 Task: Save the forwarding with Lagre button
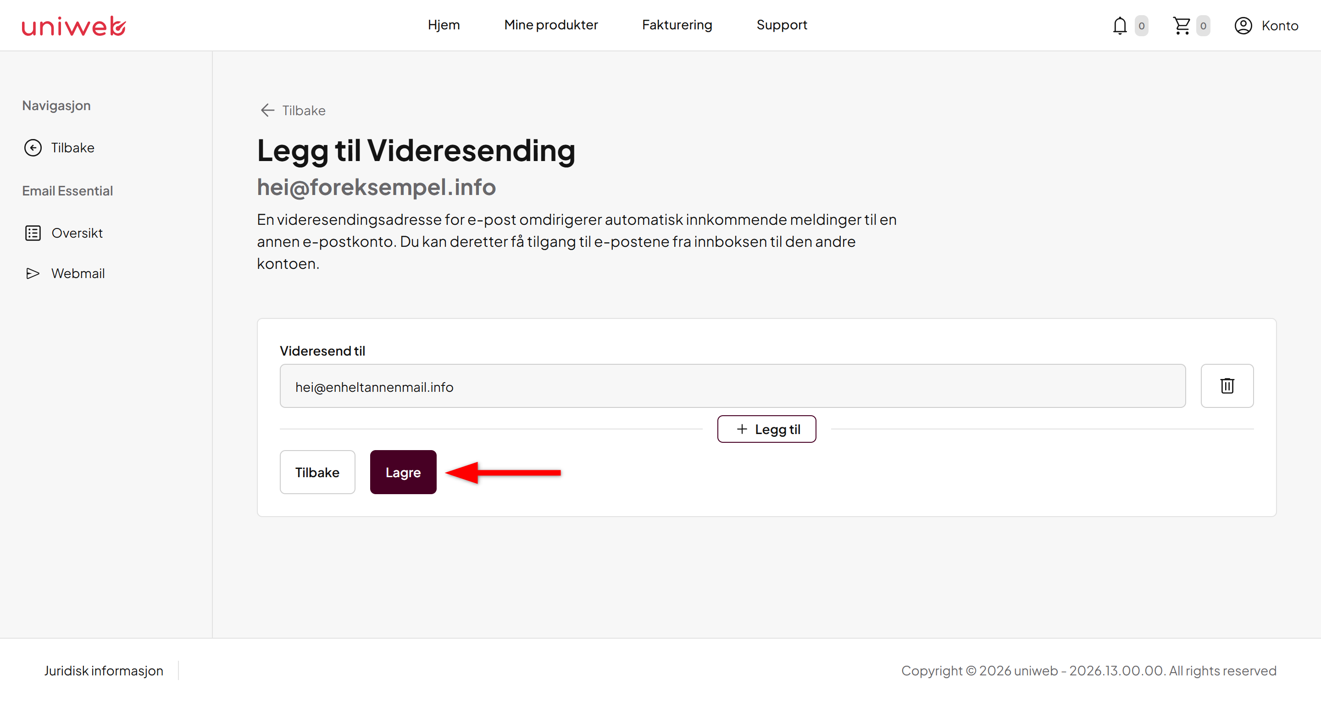click(403, 472)
